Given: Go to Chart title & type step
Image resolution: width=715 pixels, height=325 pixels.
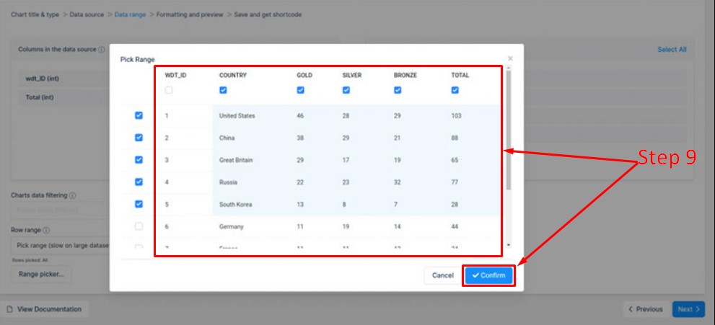Looking at the screenshot, I should pyautogui.click(x=35, y=14).
